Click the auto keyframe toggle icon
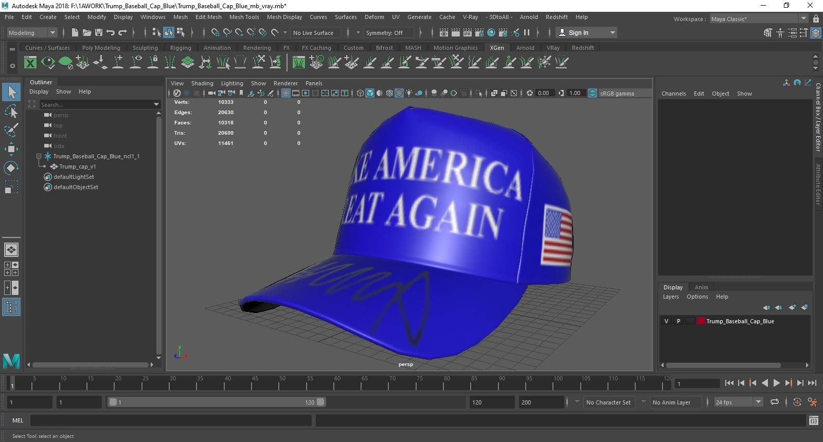The image size is (823, 442). tap(797, 402)
